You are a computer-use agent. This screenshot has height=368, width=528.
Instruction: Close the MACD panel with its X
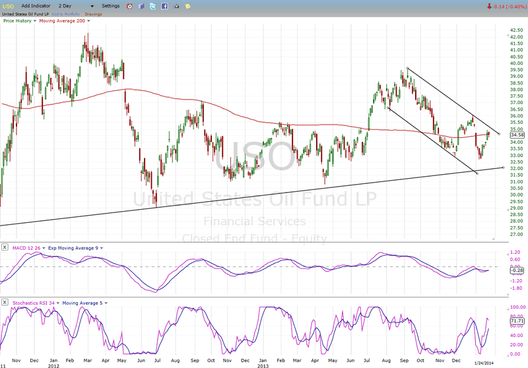click(x=5, y=247)
